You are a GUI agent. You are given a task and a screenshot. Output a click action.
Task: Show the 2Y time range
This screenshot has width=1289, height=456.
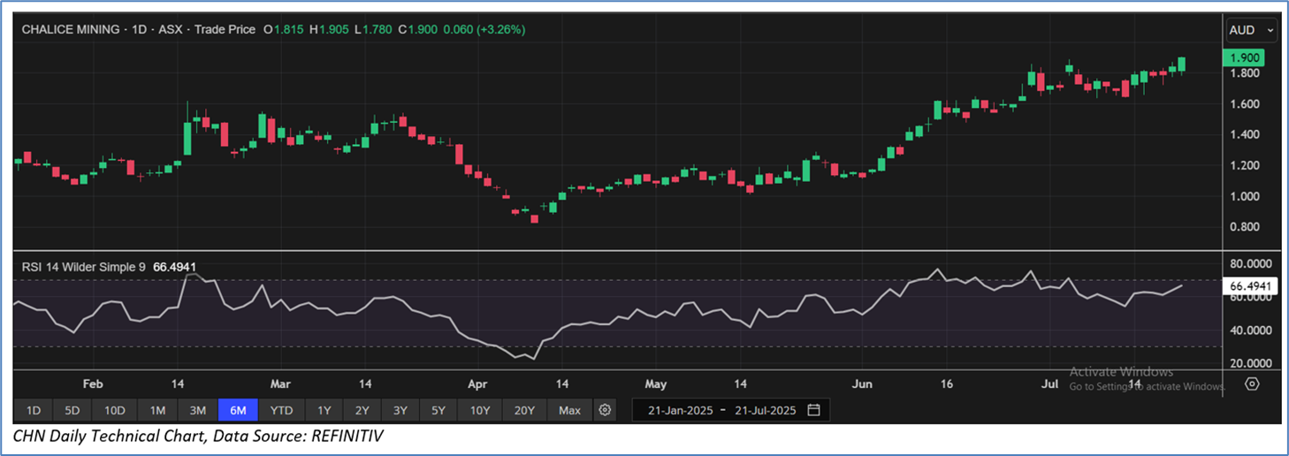(362, 410)
